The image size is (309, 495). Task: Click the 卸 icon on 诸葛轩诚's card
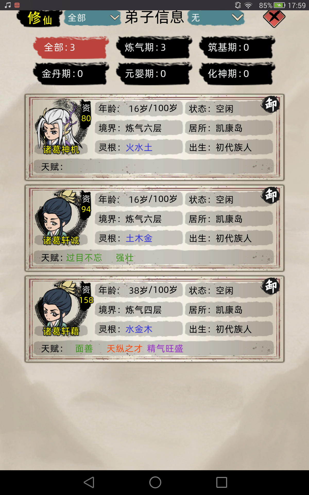pyautogui.click(x=271, y=195)
